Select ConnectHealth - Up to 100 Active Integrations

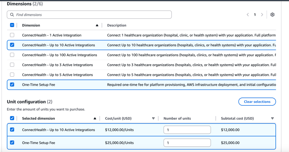coord(12,55)
